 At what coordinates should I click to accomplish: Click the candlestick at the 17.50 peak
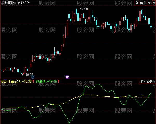pyautogui.click(x=76, y=12)
